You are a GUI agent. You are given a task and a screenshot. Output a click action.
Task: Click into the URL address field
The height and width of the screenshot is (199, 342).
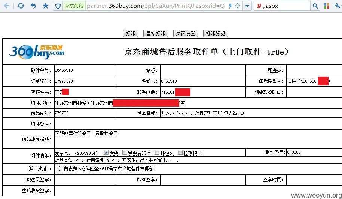(x=156, y=6)
